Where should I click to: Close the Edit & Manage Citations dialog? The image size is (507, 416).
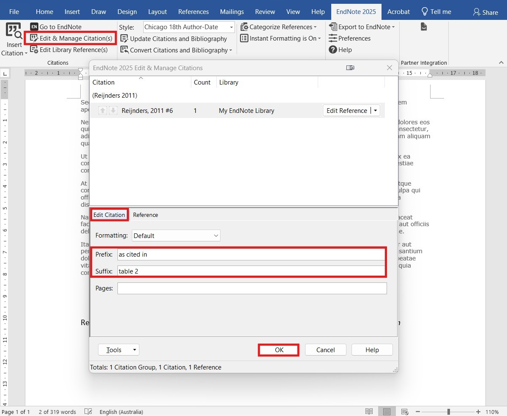(390, 68)
